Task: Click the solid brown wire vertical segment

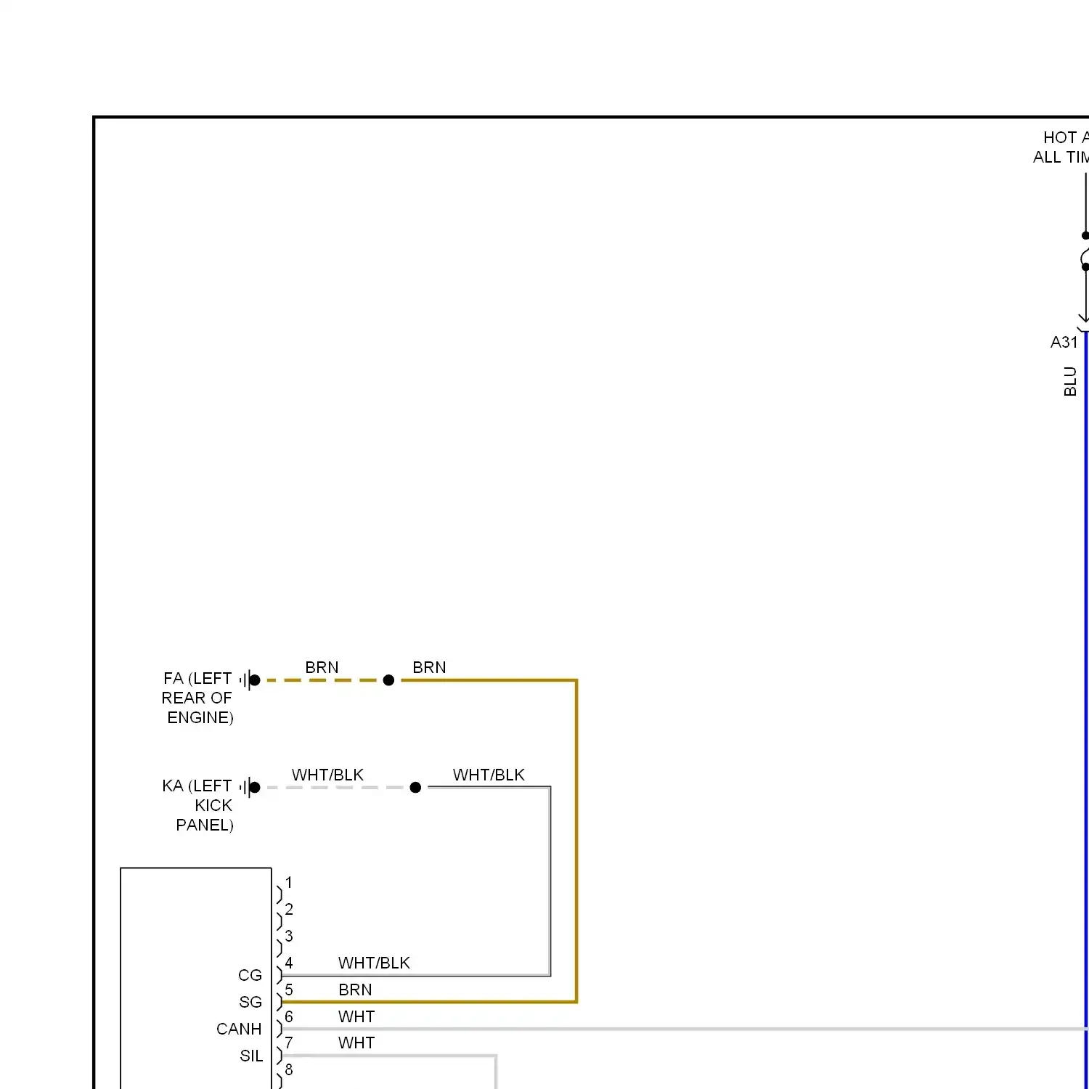Action: pyautogui.click(x=576, y=841)
